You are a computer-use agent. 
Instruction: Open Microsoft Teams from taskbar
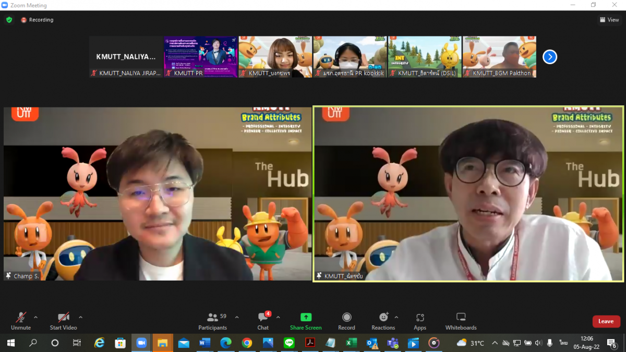click(392, 343)
